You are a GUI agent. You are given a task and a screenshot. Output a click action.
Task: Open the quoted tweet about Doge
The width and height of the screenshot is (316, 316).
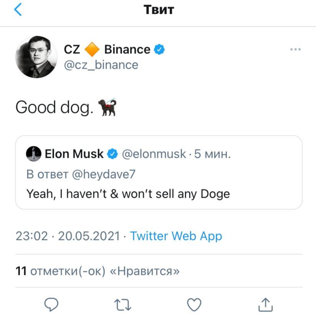coord(159,172)
